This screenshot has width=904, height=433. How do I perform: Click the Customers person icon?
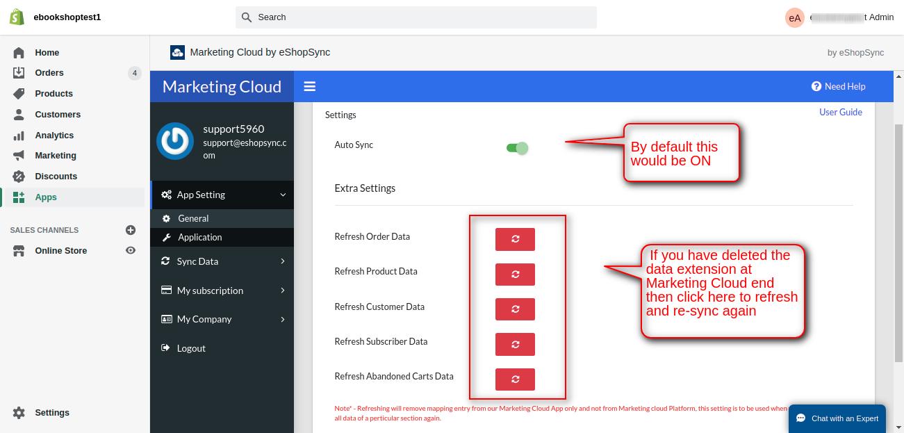pos(19,115)
